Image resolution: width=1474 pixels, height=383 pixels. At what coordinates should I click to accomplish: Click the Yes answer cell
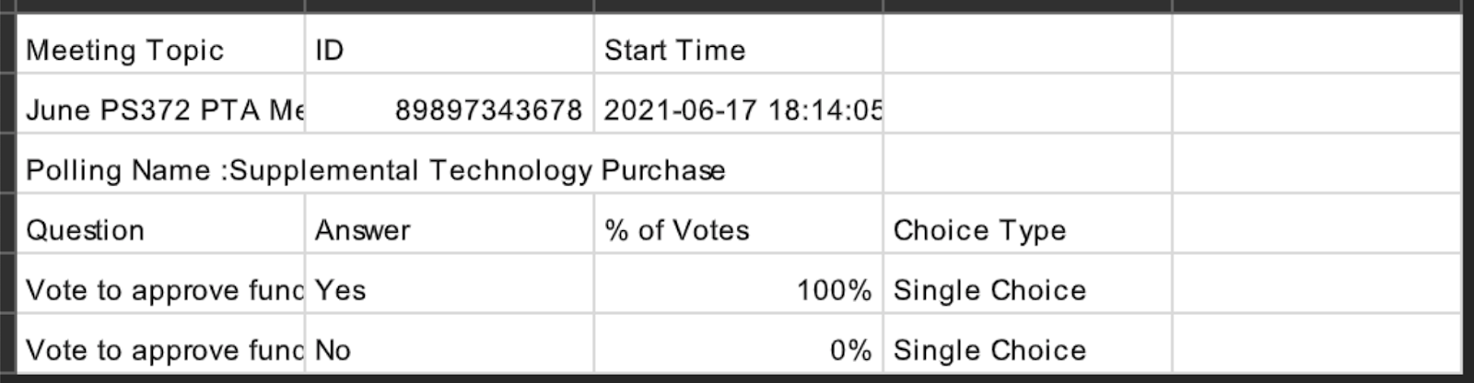tap(449, 283)
